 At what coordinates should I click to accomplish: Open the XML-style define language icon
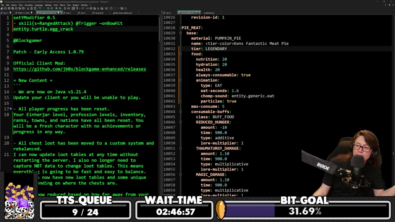[x=87, y=8]
